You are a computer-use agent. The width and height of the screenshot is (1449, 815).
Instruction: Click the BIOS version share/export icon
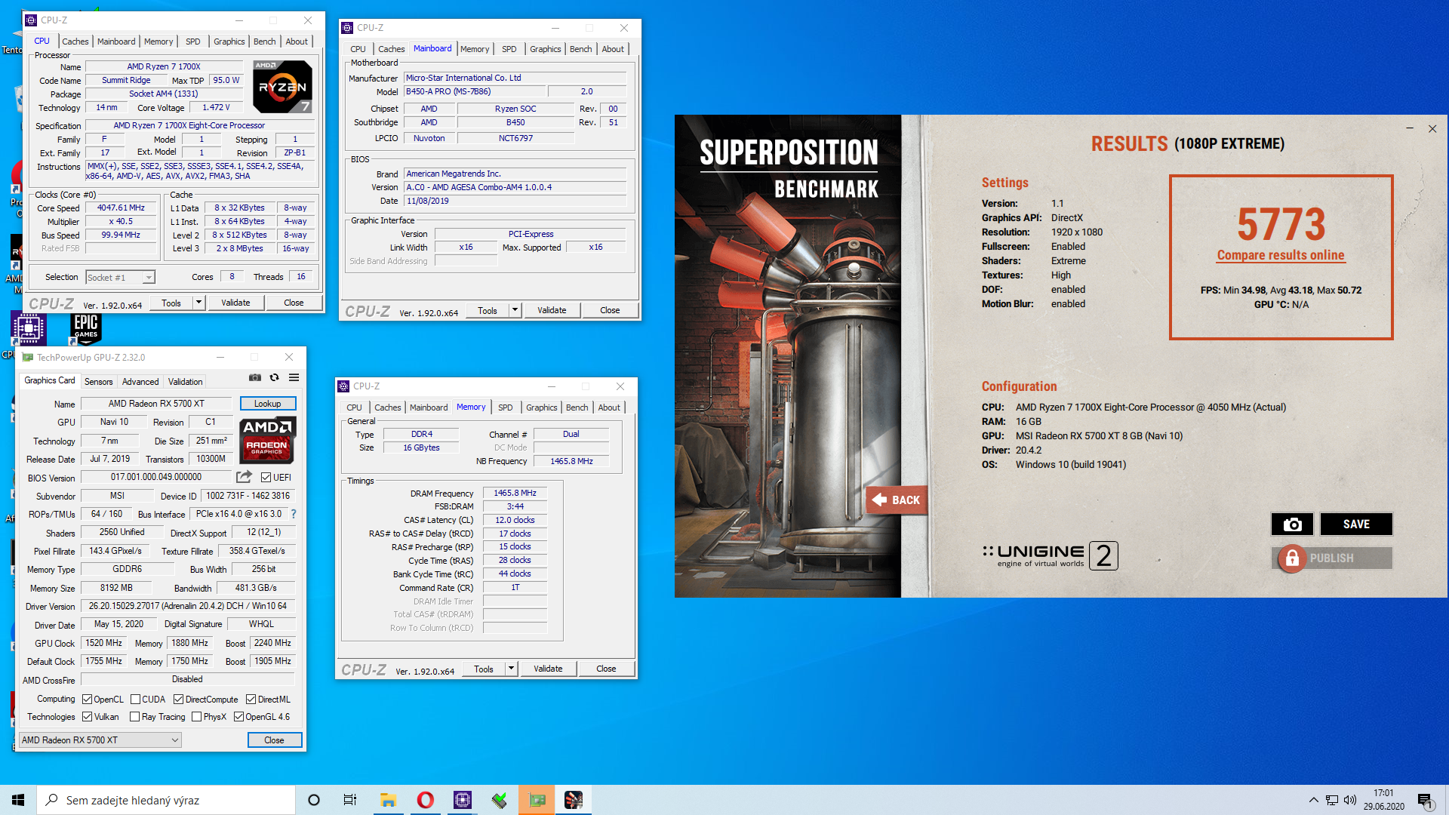point(244,477)
